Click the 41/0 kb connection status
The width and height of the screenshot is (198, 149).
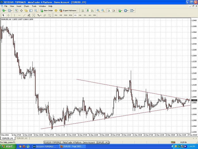[183, 142]
